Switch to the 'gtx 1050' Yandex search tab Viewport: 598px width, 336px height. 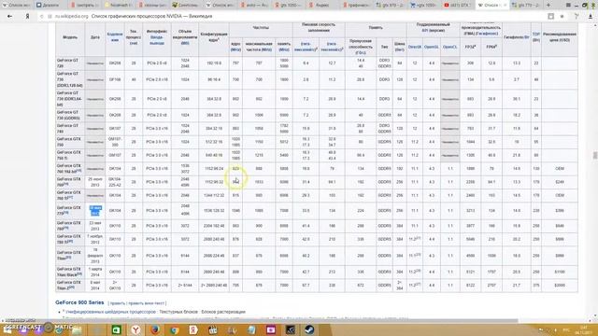[x=288, y=5]
